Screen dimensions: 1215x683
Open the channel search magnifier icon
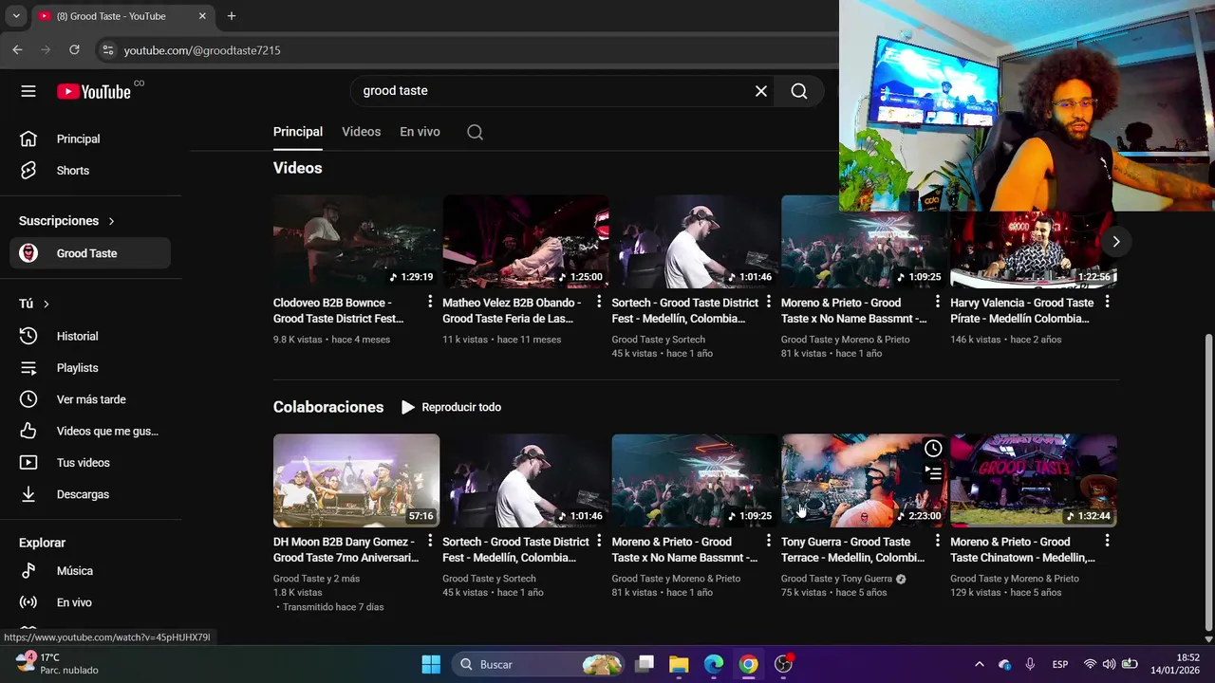(x=476, y=132)
